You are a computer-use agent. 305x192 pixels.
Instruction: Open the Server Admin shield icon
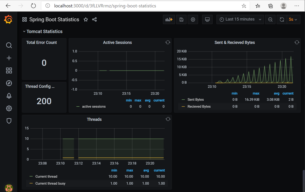[x=9, y=121]
